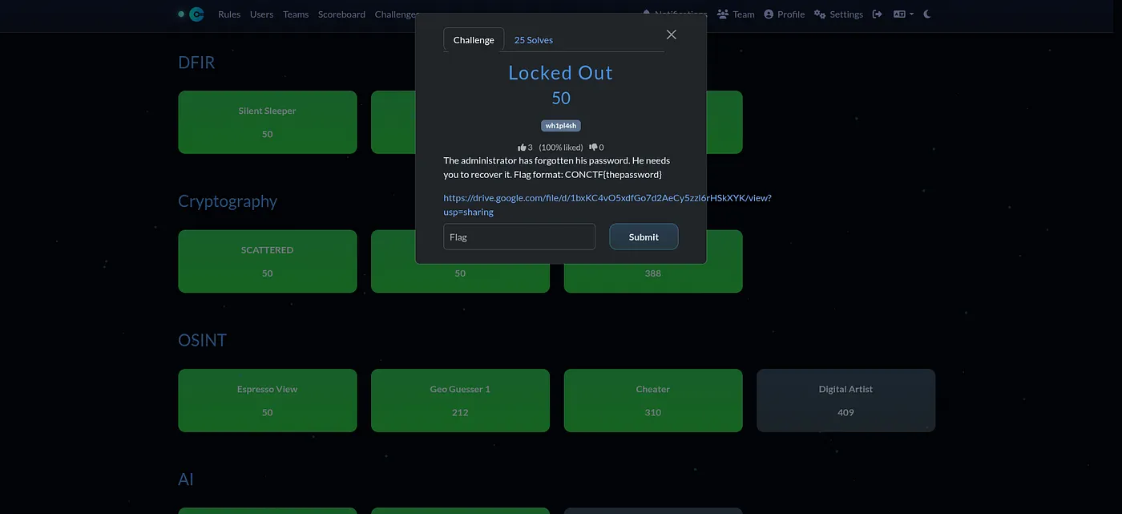Submit the flag
1122x514 pixels.
[x=644, y=237]
